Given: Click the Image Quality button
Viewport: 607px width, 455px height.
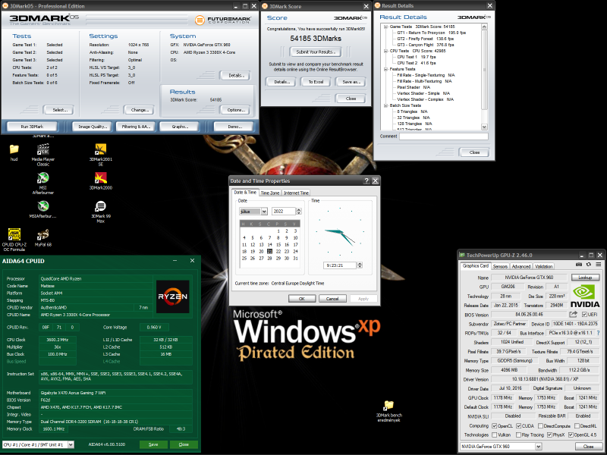Looking at the screenshot, I should (92, 127).
